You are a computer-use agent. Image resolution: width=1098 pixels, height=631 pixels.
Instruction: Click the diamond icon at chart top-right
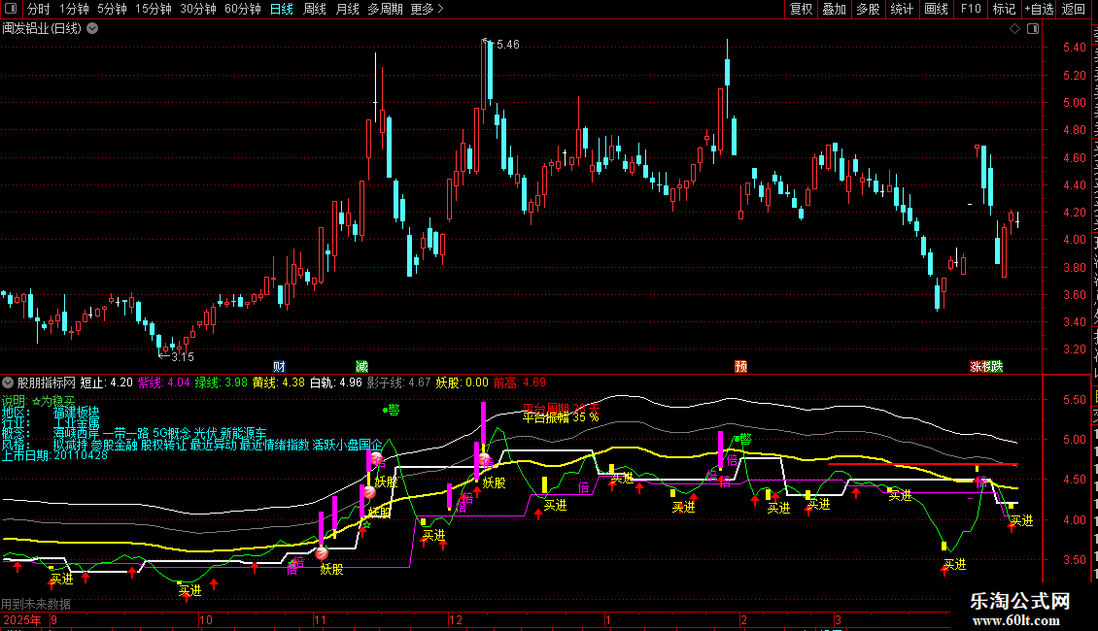pos(1014,29)
